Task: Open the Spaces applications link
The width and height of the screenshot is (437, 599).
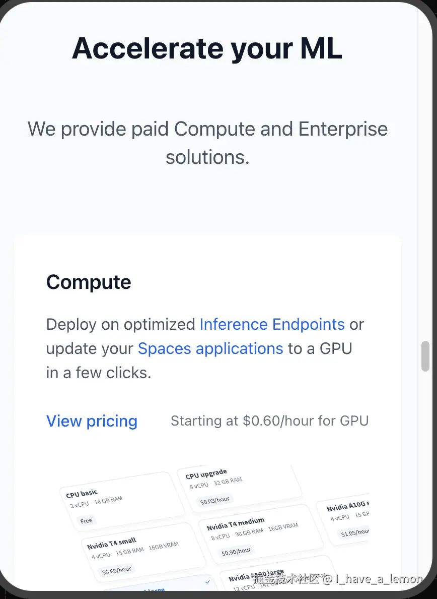Action: click(210, 348)
